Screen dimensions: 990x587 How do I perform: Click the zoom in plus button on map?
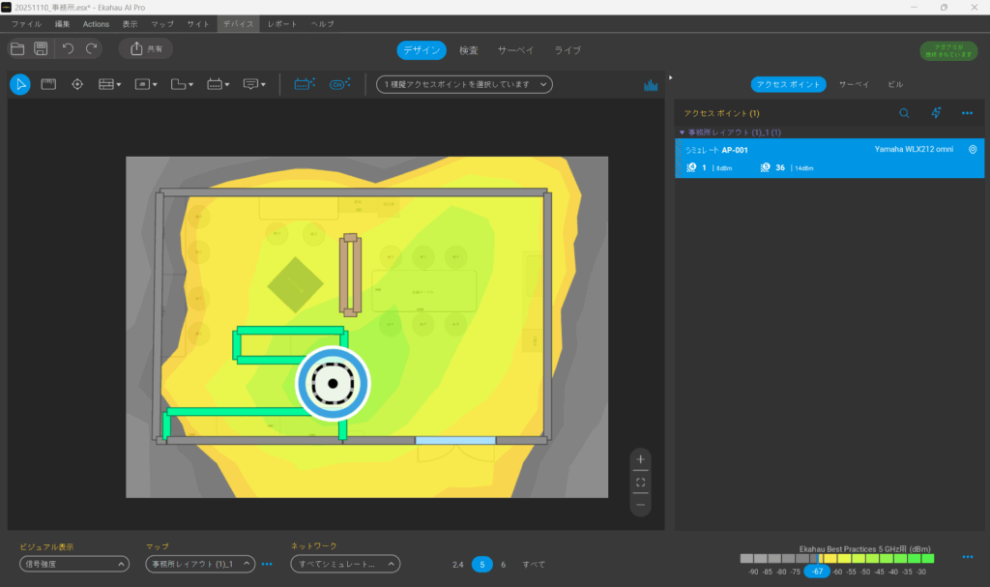pos(640,458)
